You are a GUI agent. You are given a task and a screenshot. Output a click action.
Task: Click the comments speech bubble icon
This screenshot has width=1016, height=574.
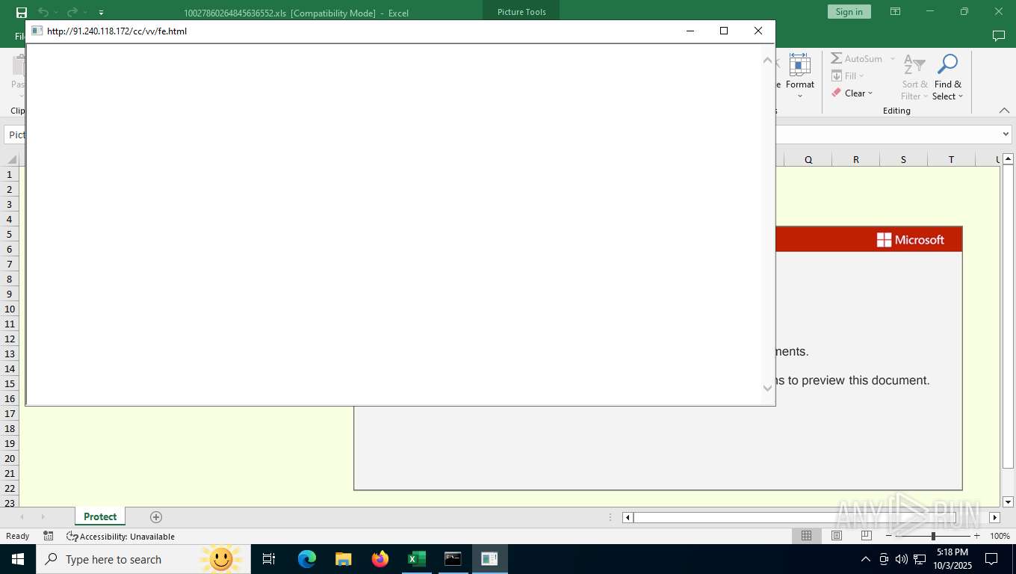[998, 36]
